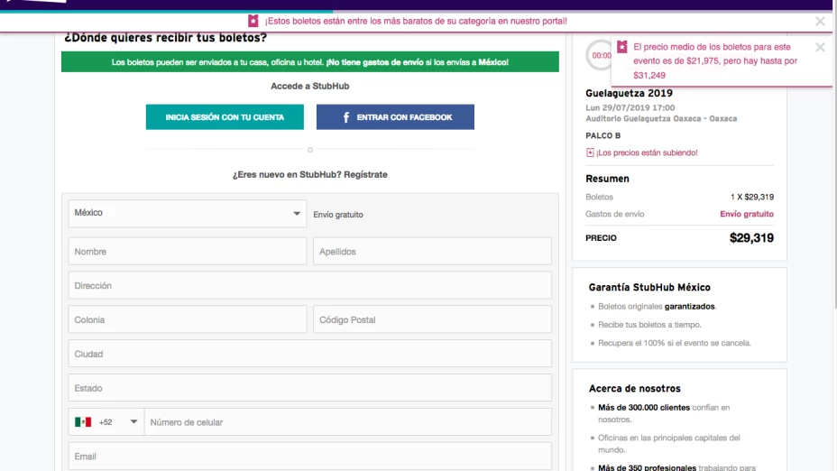Click the Más de 300.000 clientes text
The image size is (837, 471).
pos(644,408)
